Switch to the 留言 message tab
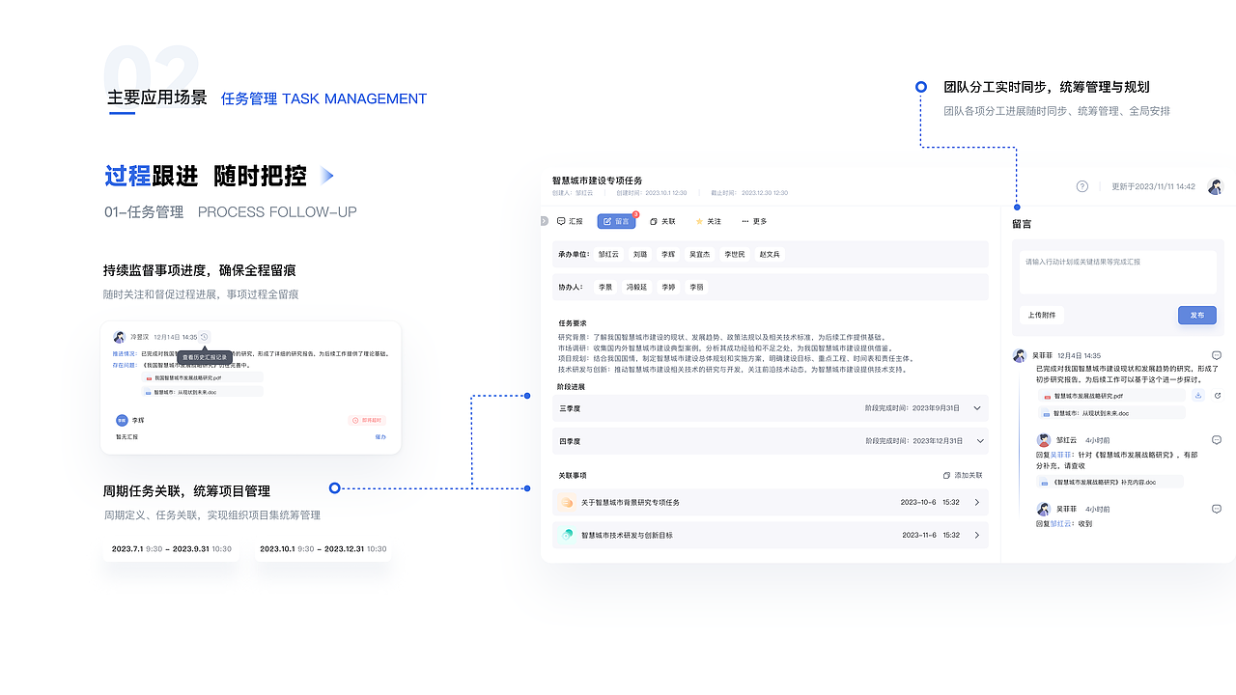The width and height of the screenshot is (1236, 695). pos(617,221)
